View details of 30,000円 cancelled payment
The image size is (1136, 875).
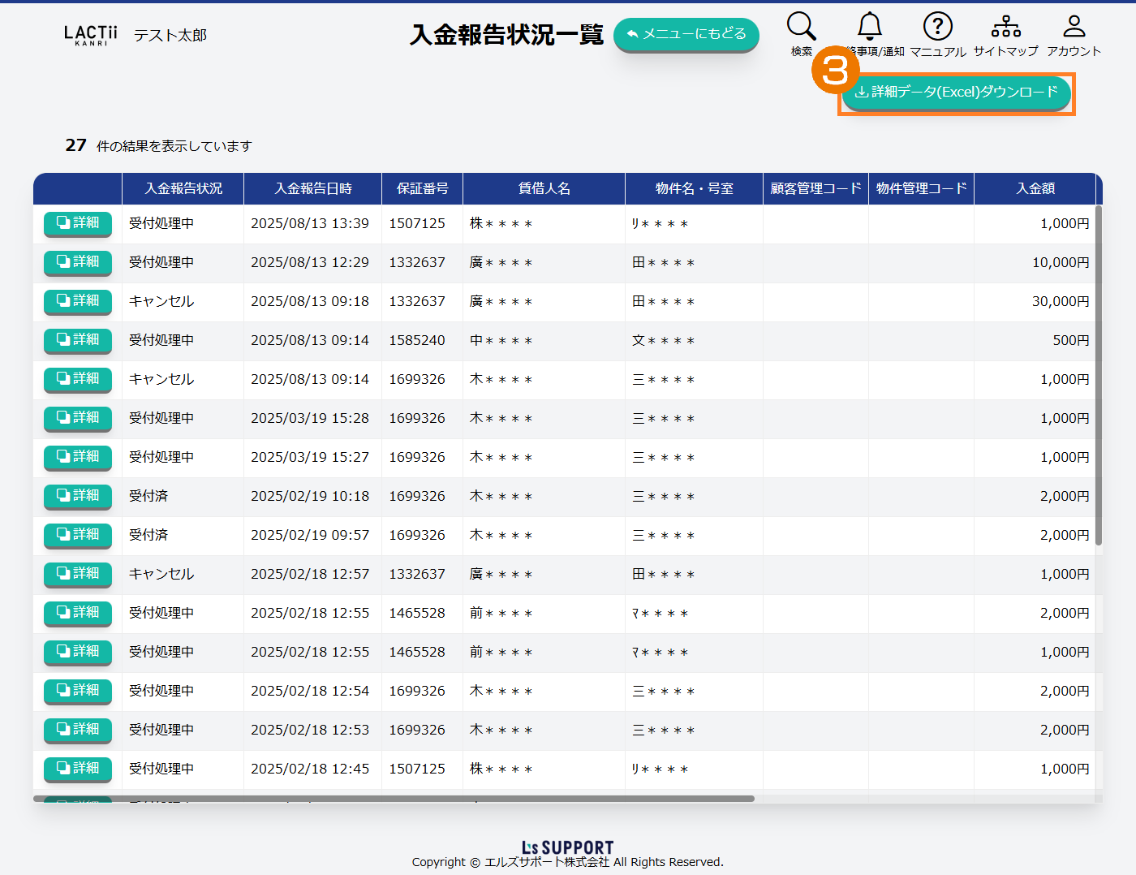[x=78, y=301]
